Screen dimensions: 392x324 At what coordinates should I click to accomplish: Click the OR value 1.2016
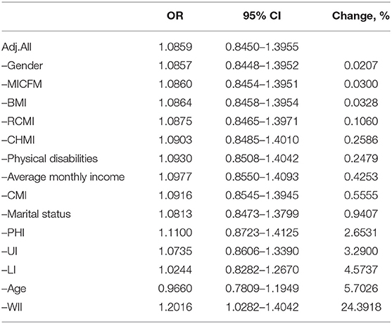175,306
